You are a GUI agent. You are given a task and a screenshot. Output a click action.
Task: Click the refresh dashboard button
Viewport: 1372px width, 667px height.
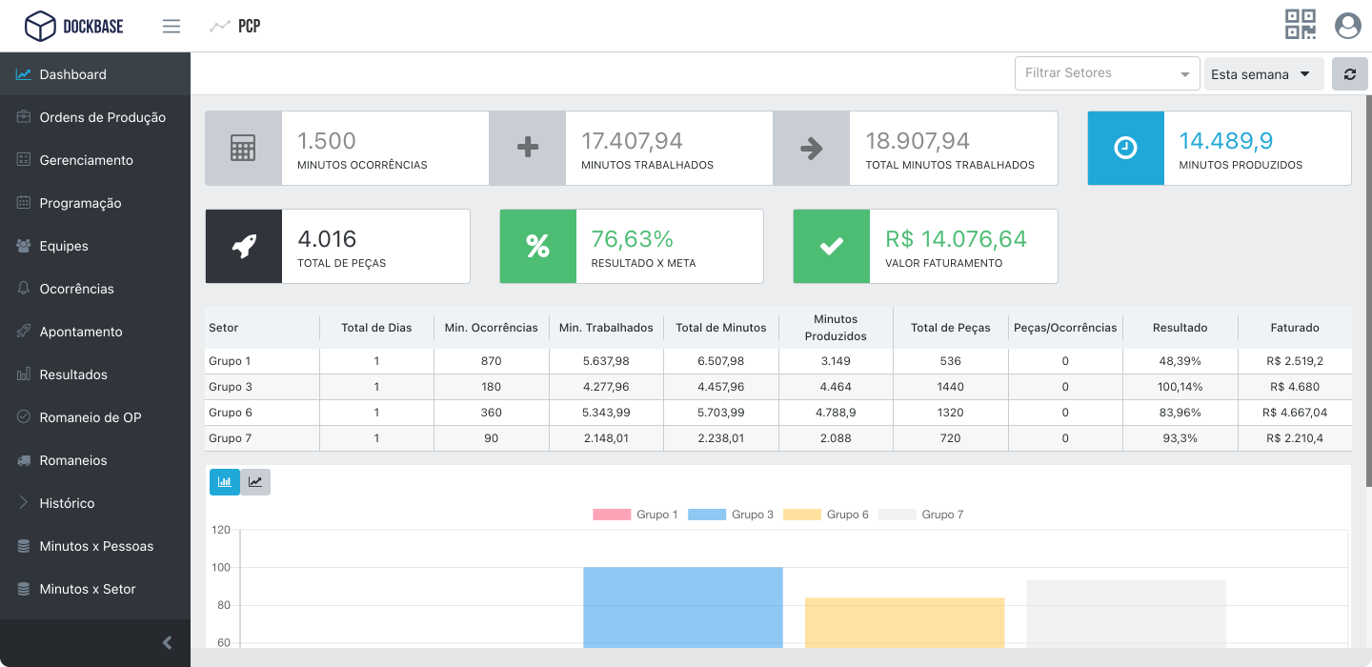tap(1349, 74)
